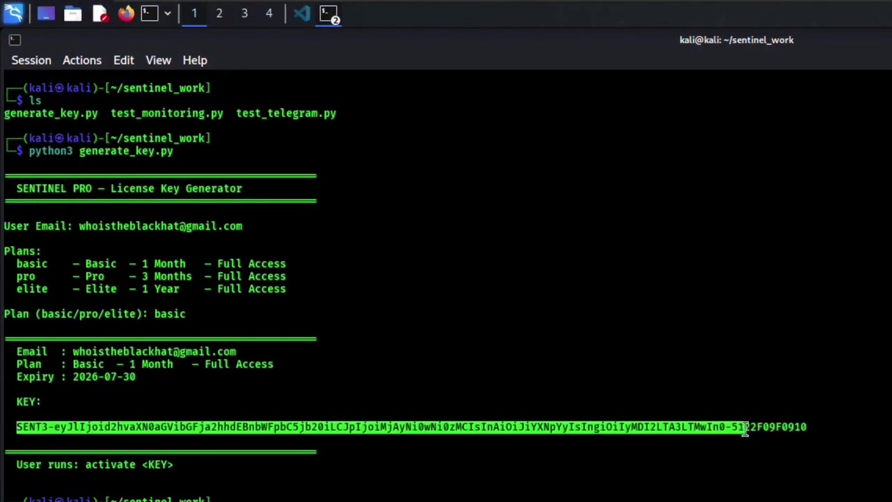Click the Plan : Basic summary line
The width and height of the screenshot is (892, 502).
coord(145,364)
